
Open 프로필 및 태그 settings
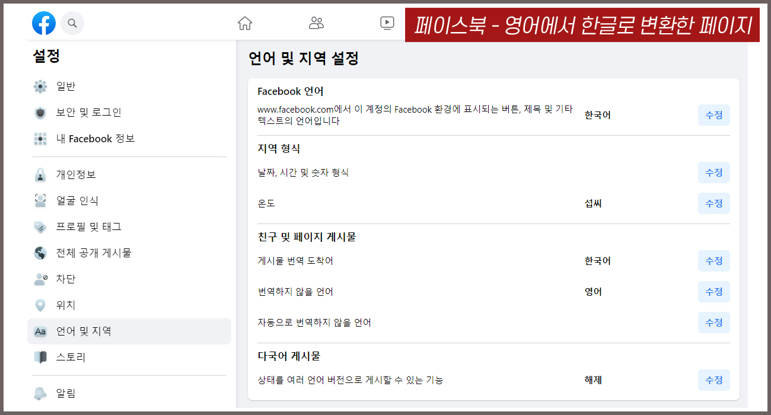coord(129,227)
